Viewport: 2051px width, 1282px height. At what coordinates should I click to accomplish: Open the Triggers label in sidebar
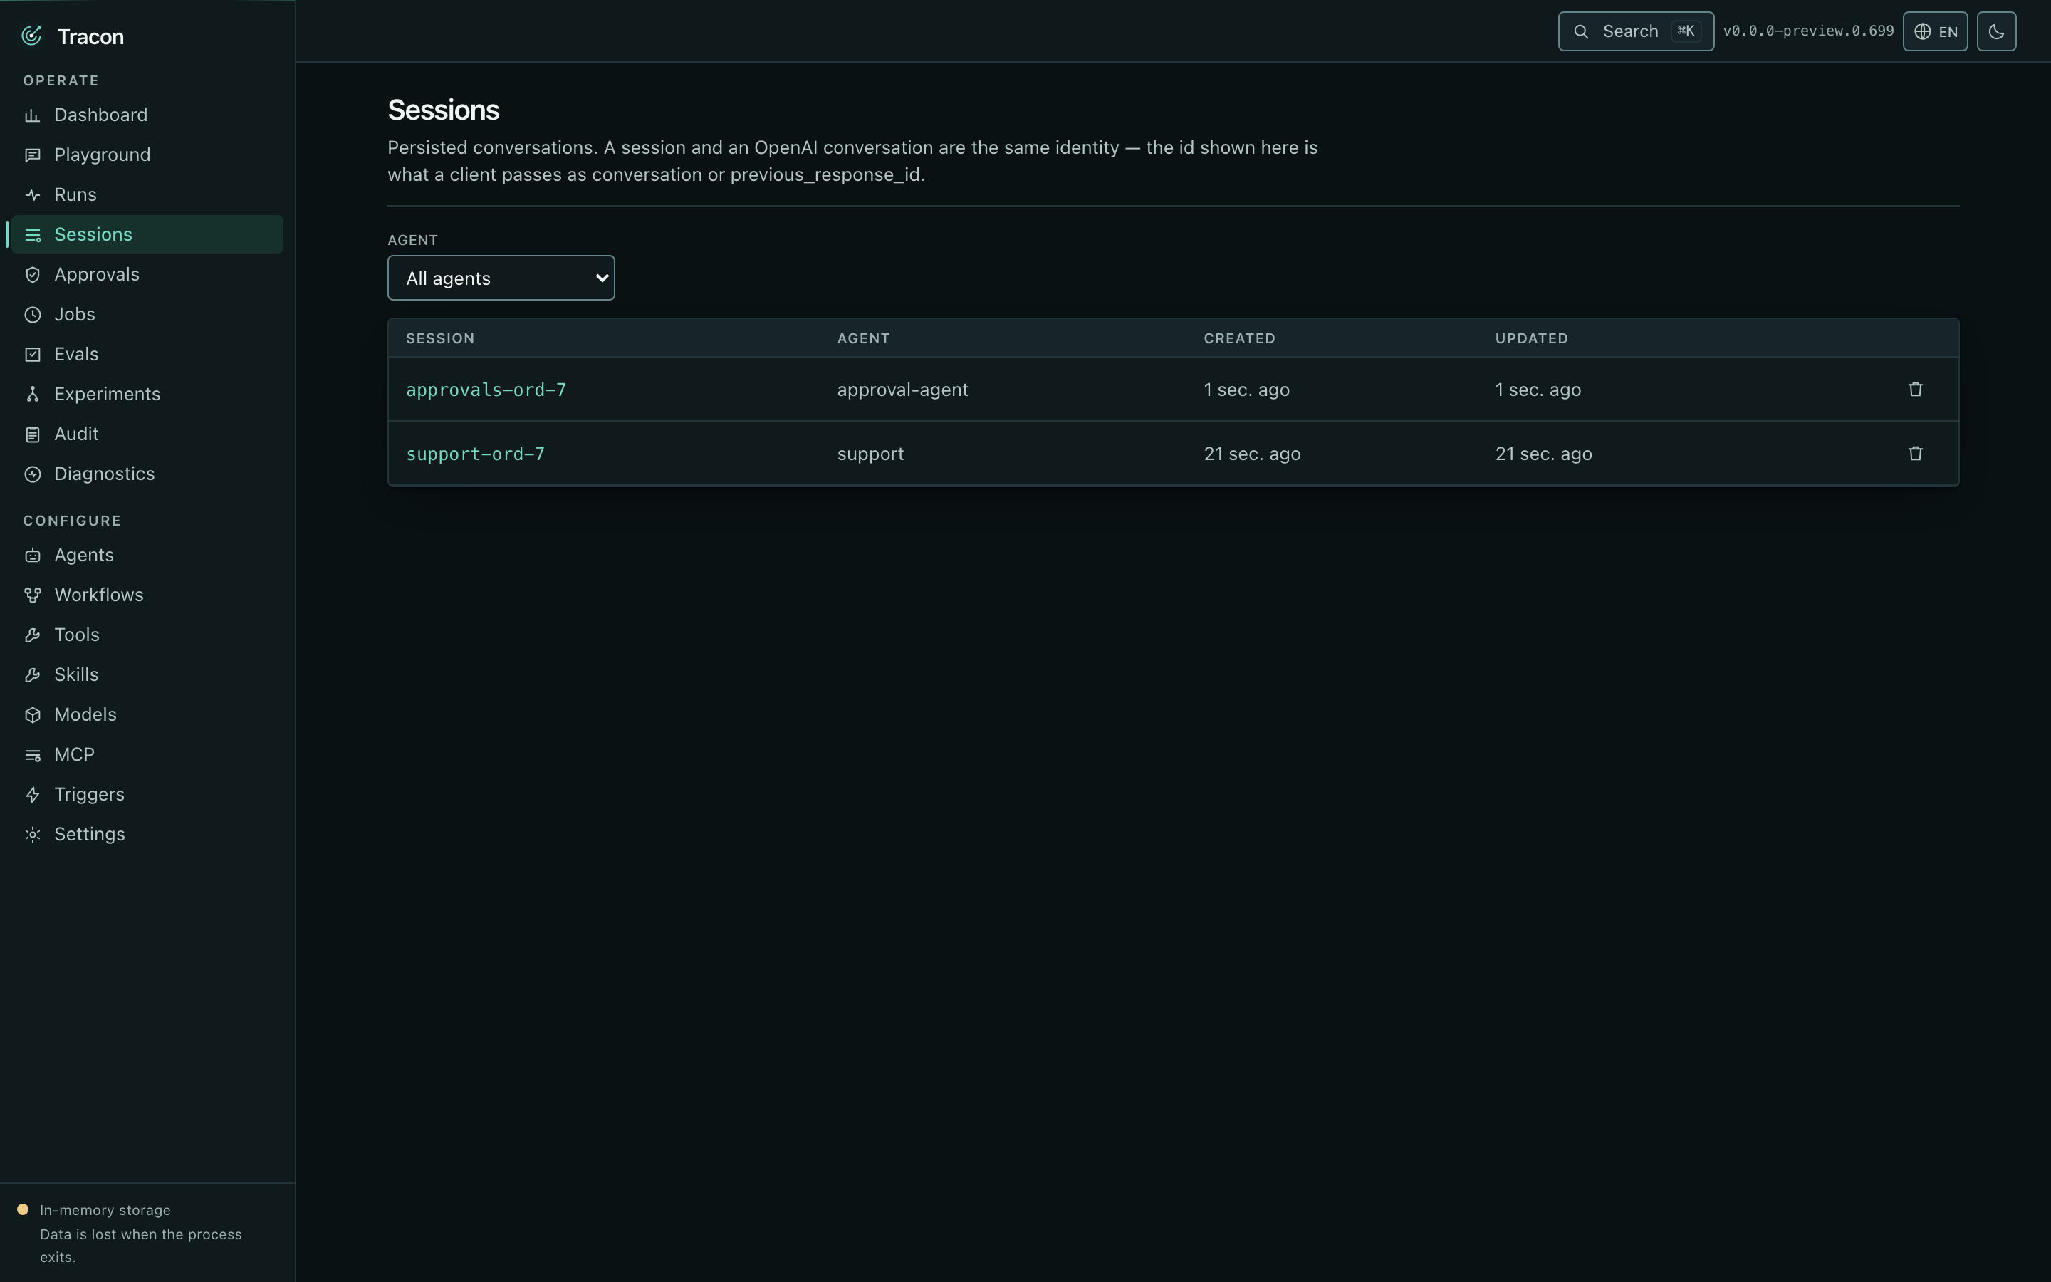click(89, 793)
